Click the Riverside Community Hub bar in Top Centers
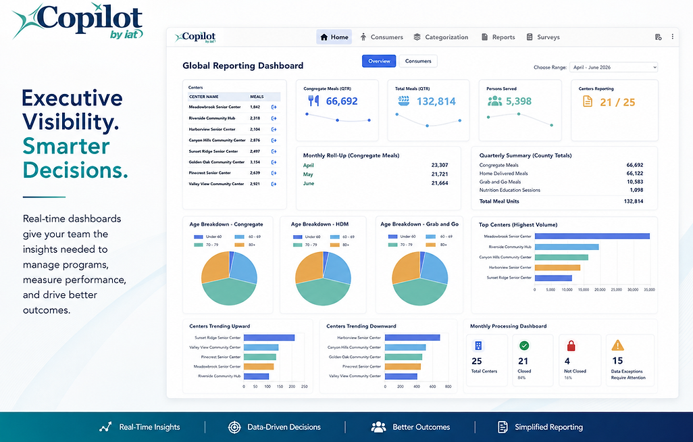 [567, 247]
